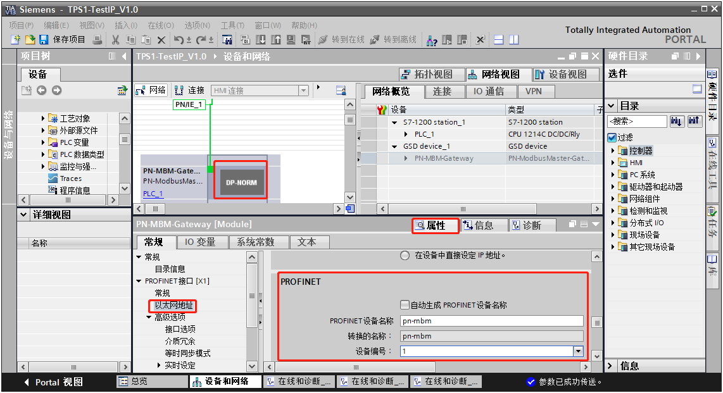Toggle 自动生成 PROFINET 设备名称 checkbox
723x393 pixels.
(405, 304)
